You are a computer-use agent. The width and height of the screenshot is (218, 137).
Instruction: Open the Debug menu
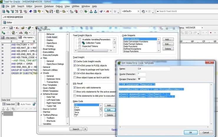pos(59,6)
